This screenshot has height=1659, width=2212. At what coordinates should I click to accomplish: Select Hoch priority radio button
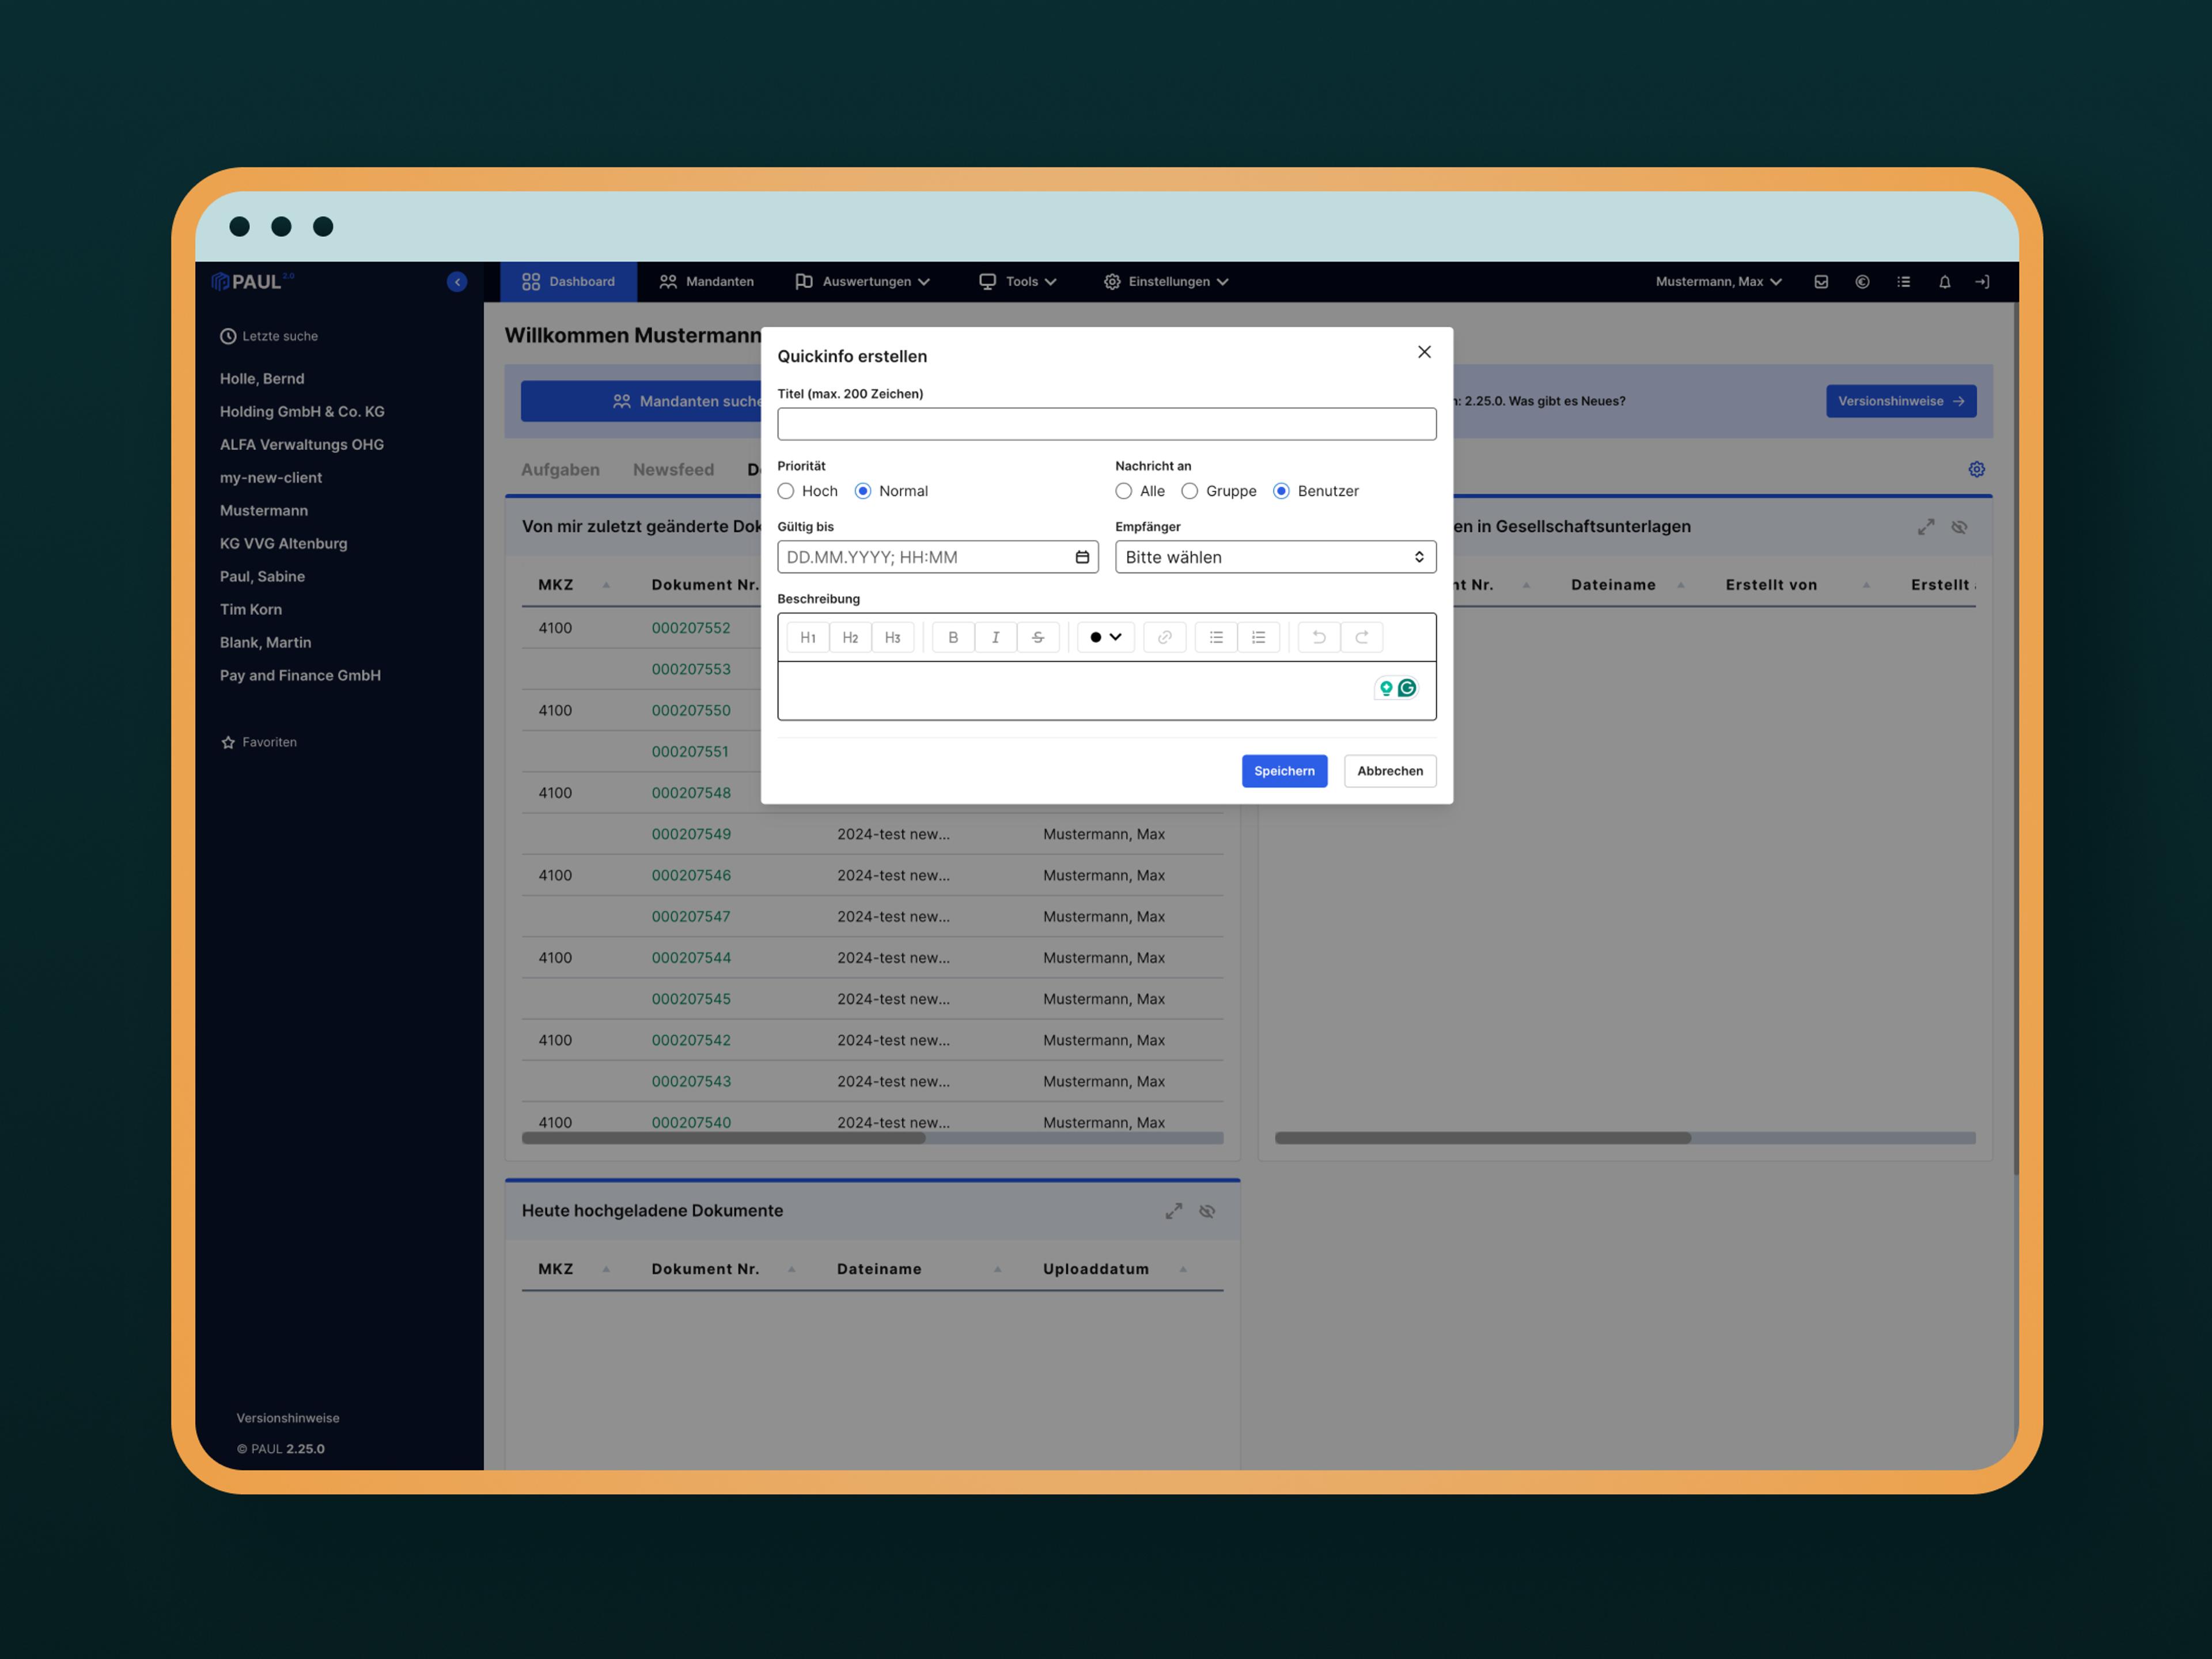786,491
